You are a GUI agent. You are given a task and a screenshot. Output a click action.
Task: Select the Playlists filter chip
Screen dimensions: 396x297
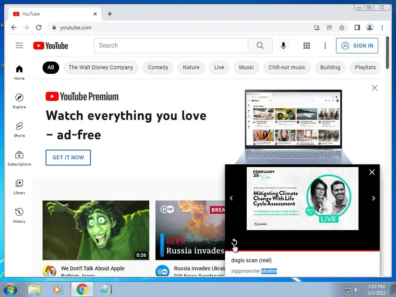[x=365, y=67]
